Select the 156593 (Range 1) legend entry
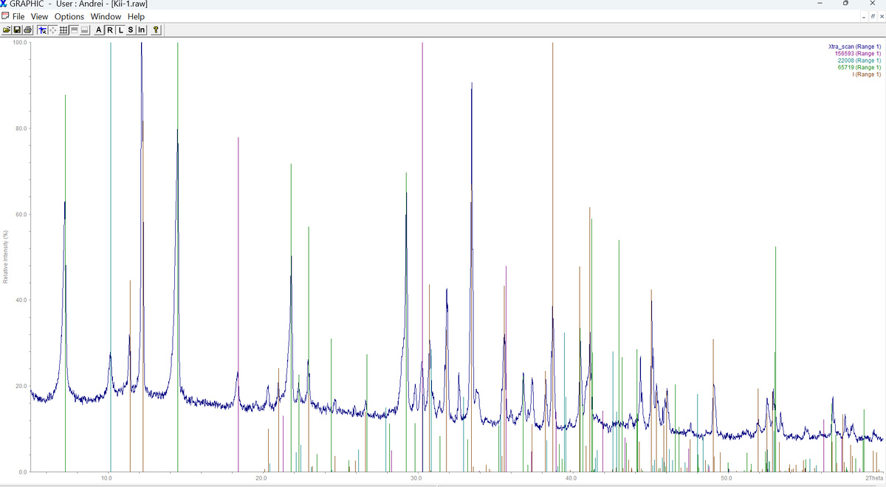The height and width of the screenshot is (487, 886). 858,53
